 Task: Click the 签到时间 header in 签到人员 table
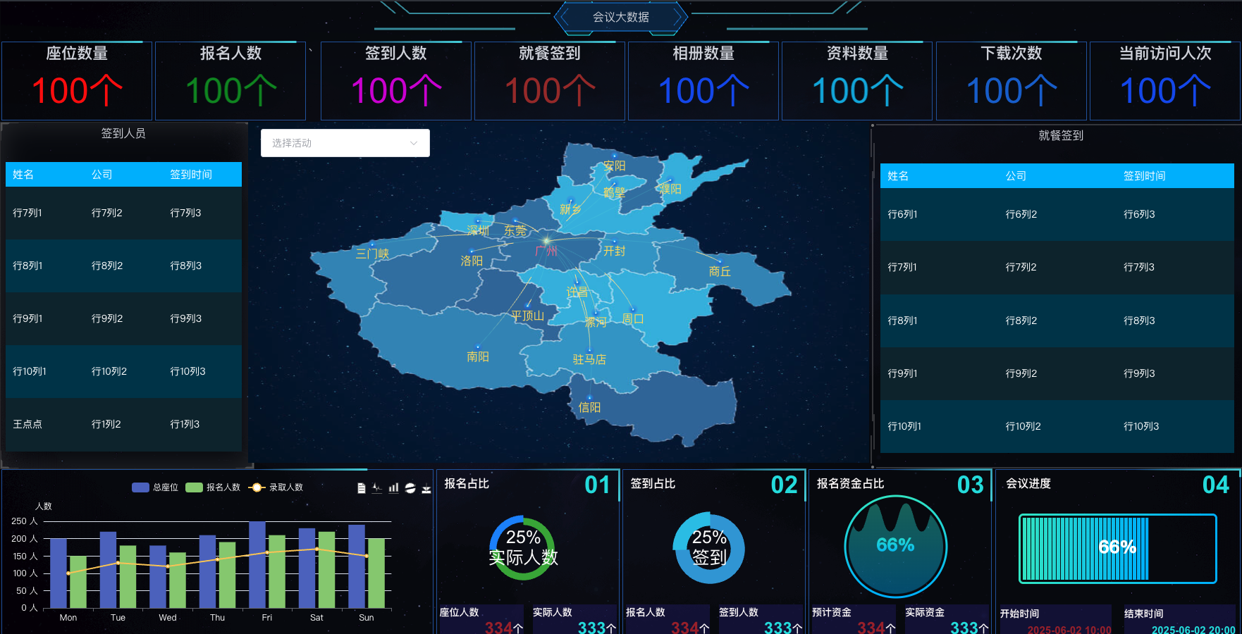click(190, 175)
